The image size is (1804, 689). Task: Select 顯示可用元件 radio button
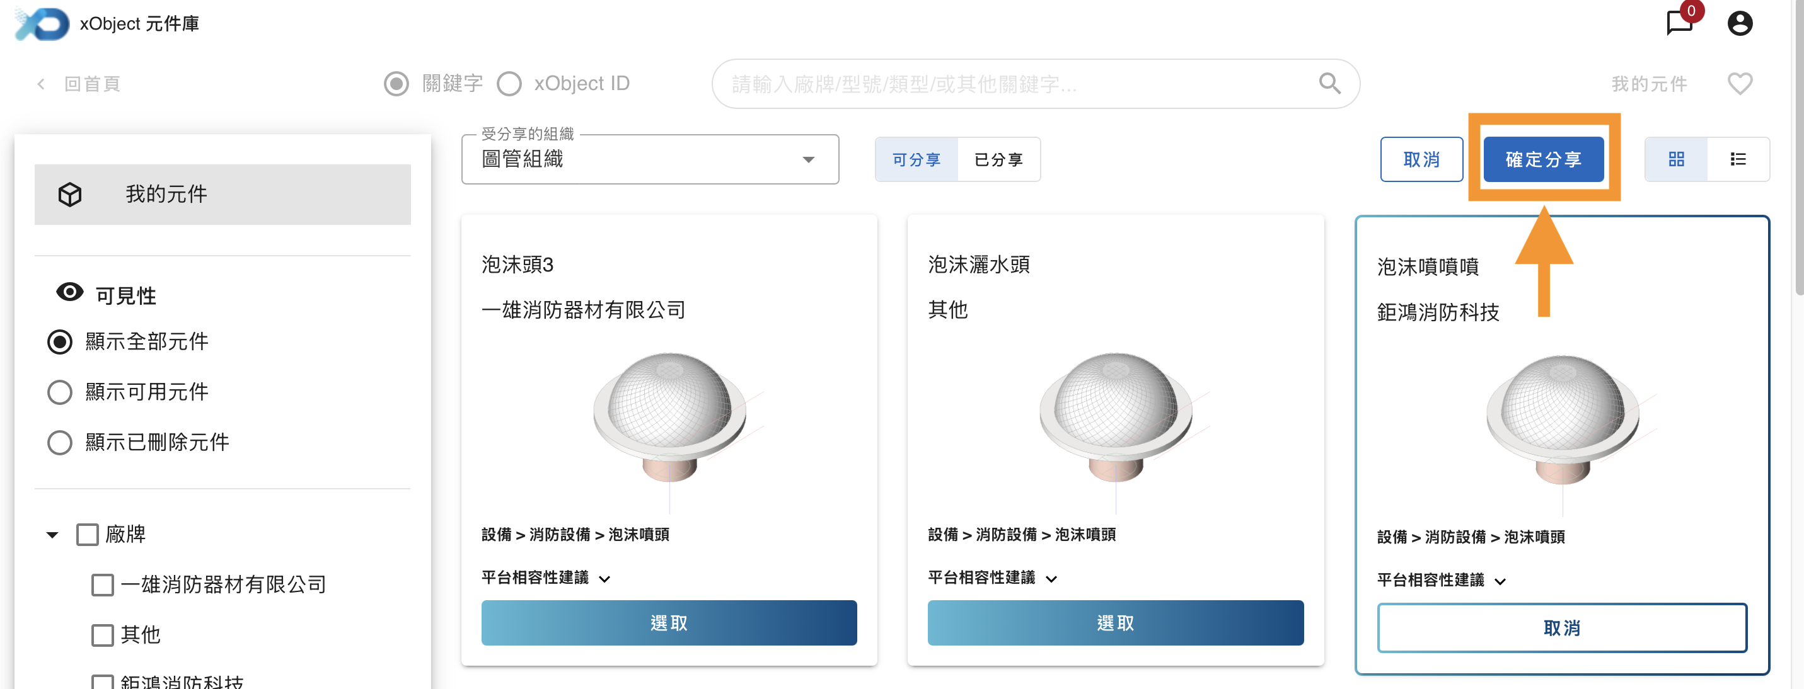point(59,392)
